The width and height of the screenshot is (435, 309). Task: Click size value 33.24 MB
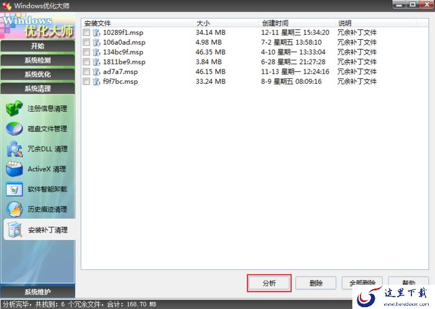pyautogui.click(x=211, y=81)
